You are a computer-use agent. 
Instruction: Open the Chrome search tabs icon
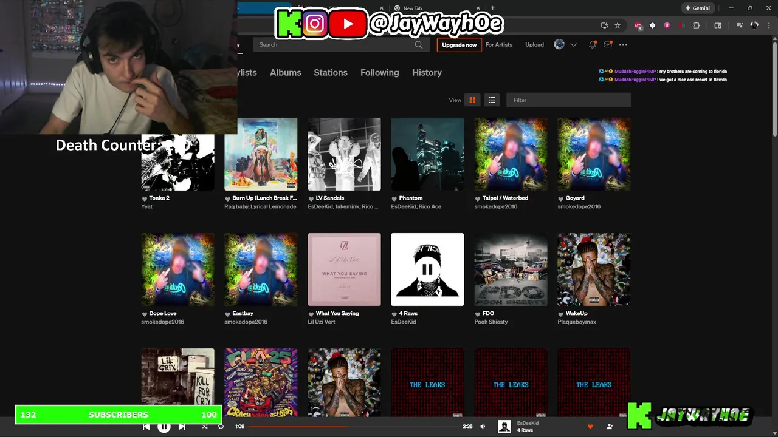718,25
